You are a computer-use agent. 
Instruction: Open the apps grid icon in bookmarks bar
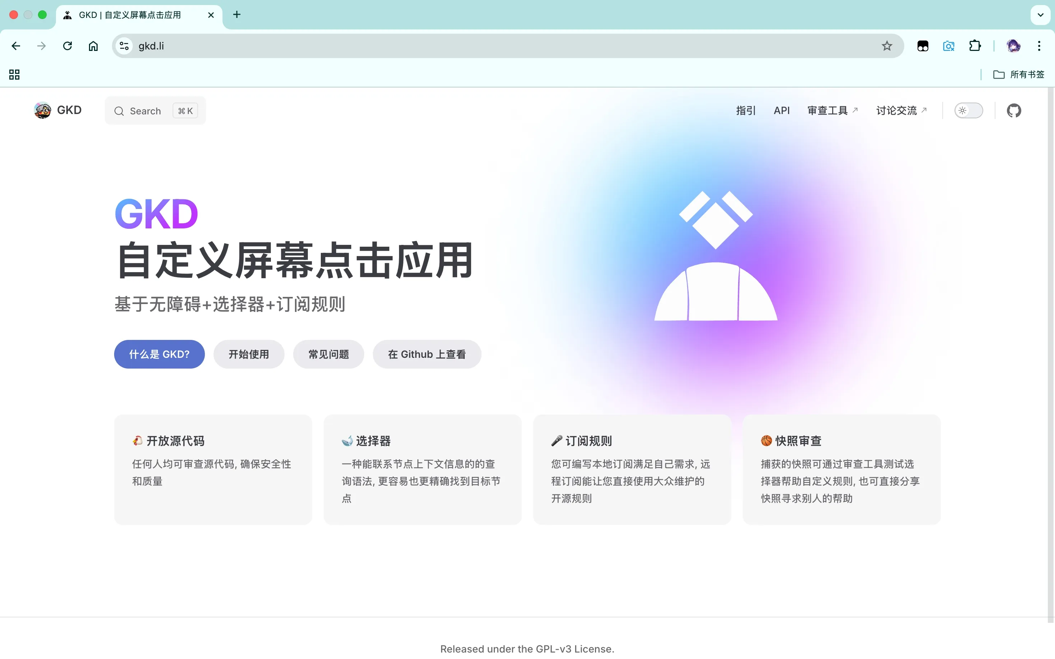pos(14,75)
